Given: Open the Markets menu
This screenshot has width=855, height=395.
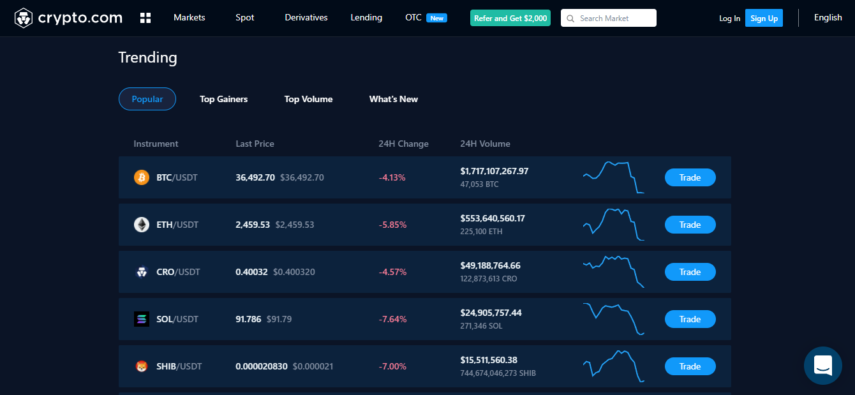Looking at the screenshot, I should coord(190,18).
